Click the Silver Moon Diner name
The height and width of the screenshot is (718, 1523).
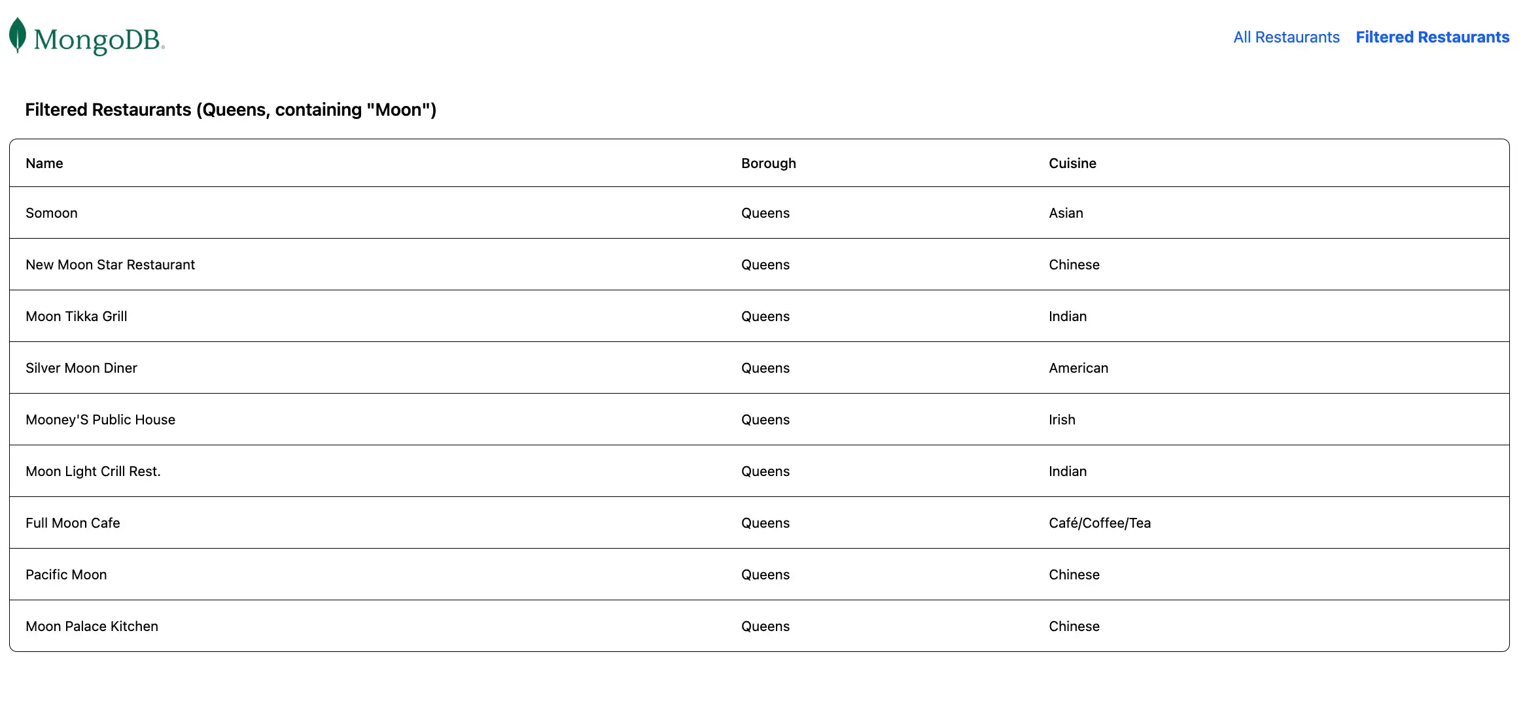point(81,368)
